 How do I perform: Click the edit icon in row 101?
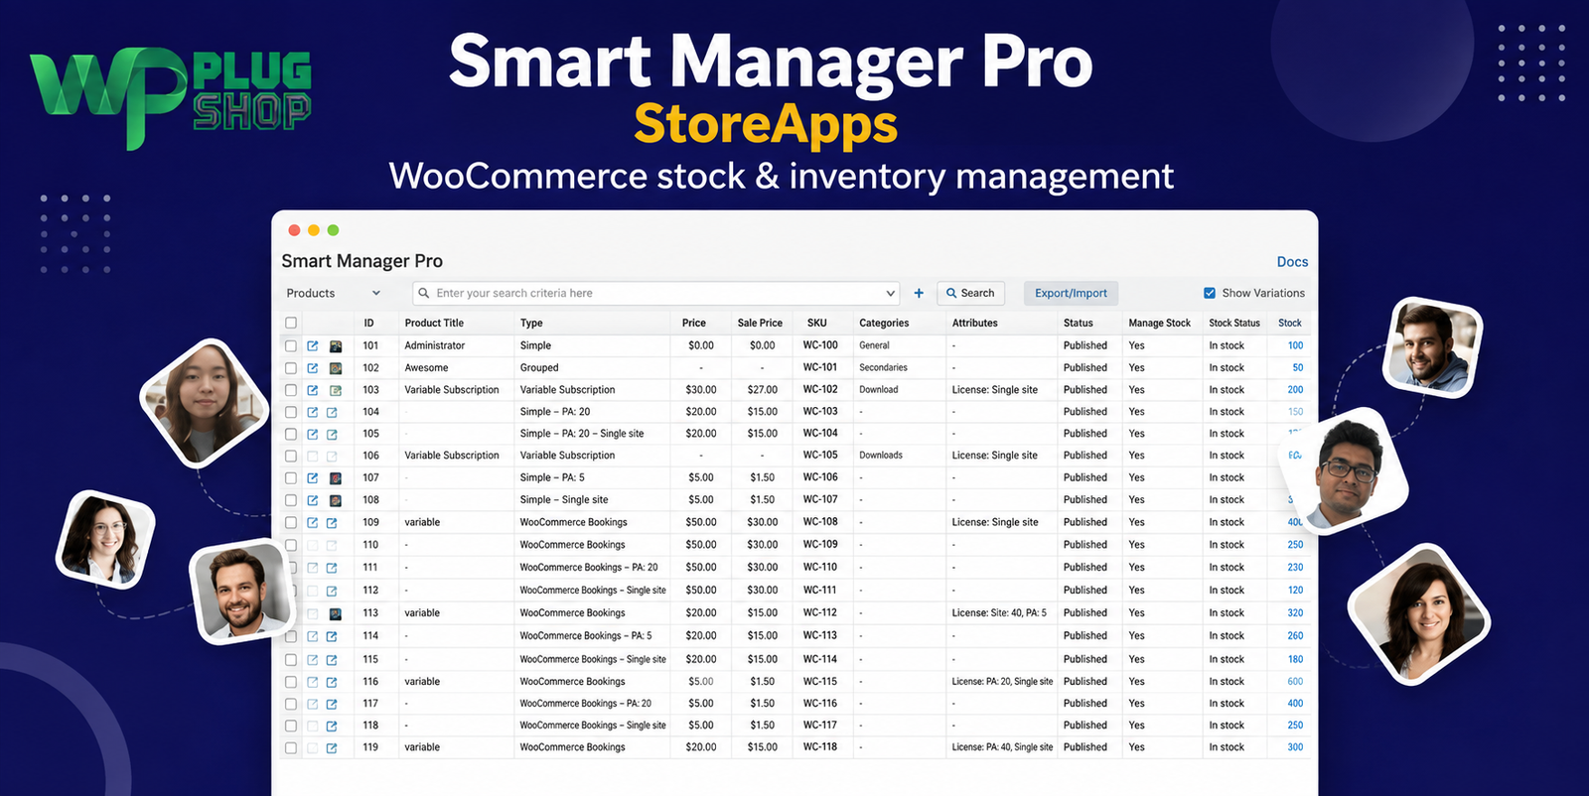point(313,346)
